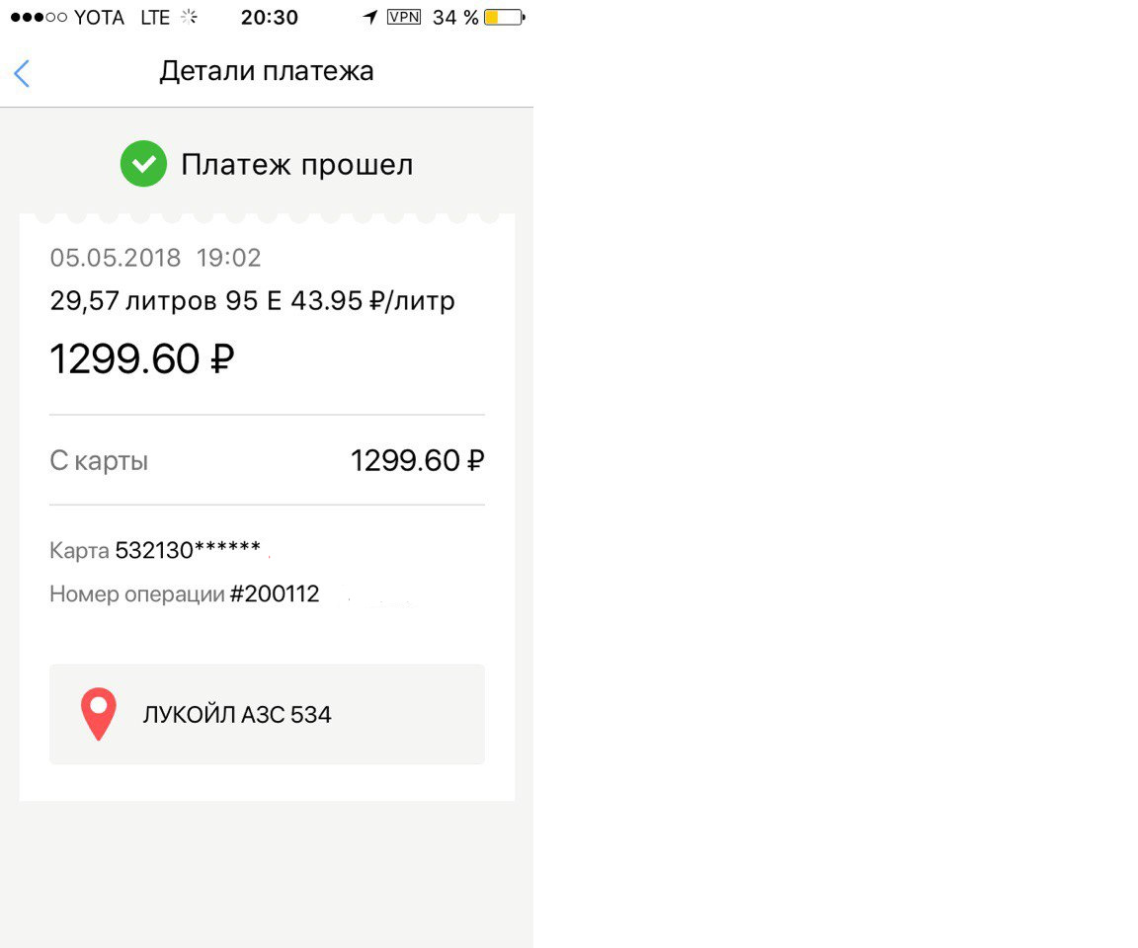This screenshot has width=1138, height=948.
Task: Tap the 20:30 clock in status bar
Action: [x=270, y=17]
